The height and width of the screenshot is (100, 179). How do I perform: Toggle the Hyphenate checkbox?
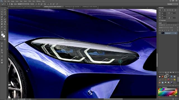(160, 20)
